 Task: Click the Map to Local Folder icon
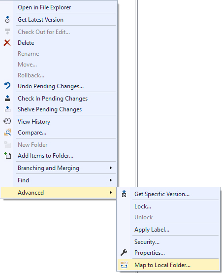tap(124, 265)
